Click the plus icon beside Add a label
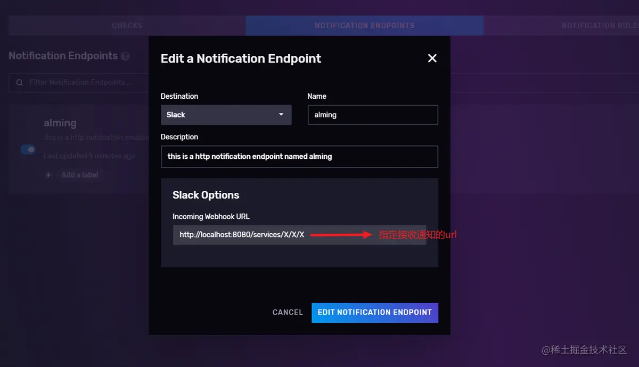The width and height of the screenshot is (639, 367). click(48, 175)
